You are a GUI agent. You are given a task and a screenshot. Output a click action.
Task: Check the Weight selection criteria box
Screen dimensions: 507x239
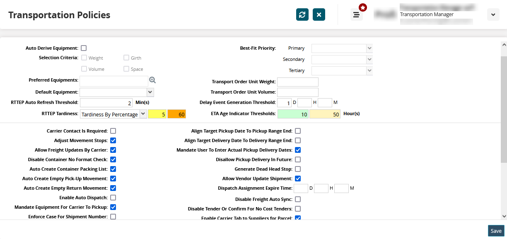point(84,58)
